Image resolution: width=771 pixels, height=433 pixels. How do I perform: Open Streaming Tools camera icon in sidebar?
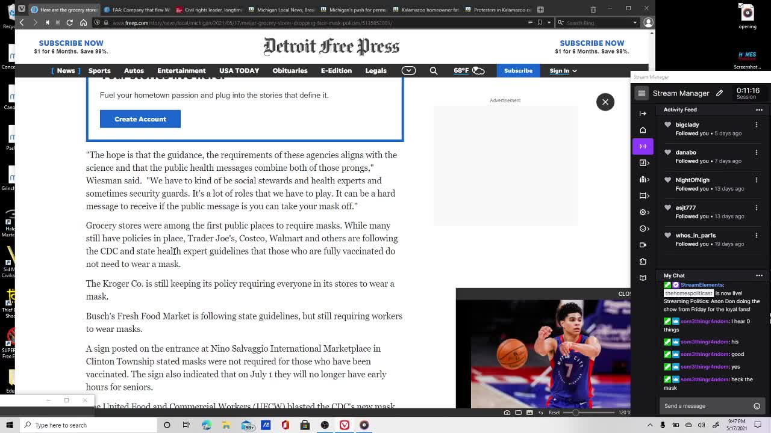click(643, 245)
